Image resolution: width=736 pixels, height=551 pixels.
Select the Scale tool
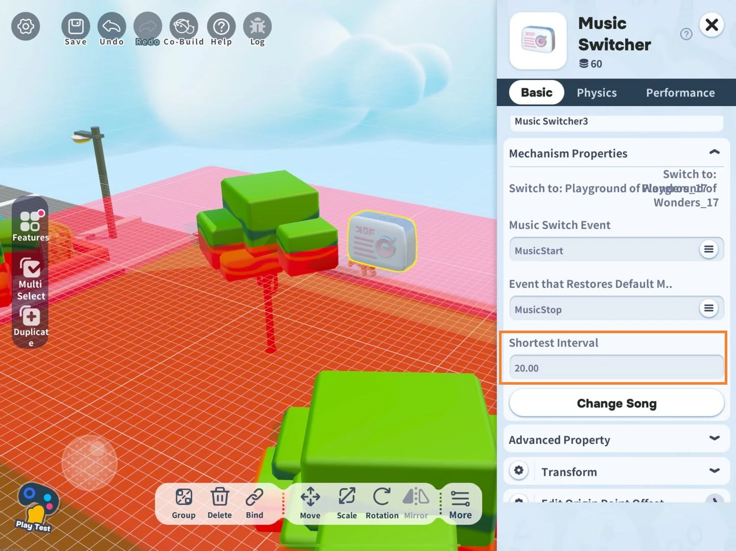[x=347, y=504]
